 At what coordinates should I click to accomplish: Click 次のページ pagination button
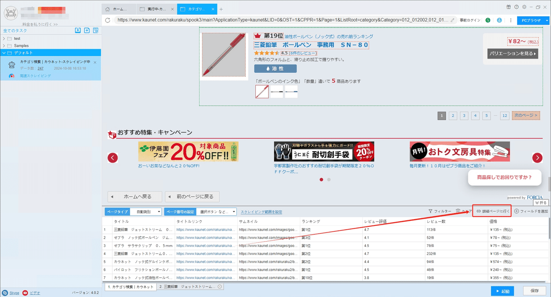[526, 115]
